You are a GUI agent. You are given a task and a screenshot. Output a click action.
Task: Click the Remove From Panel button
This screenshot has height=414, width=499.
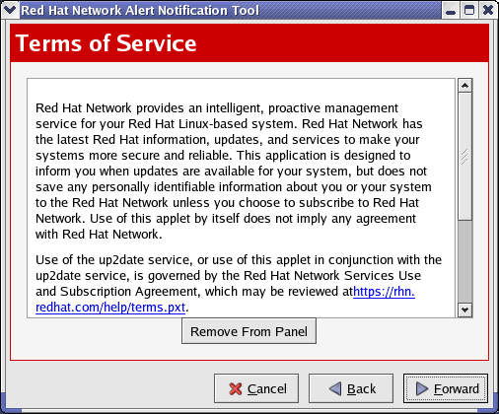coord(249,331)
